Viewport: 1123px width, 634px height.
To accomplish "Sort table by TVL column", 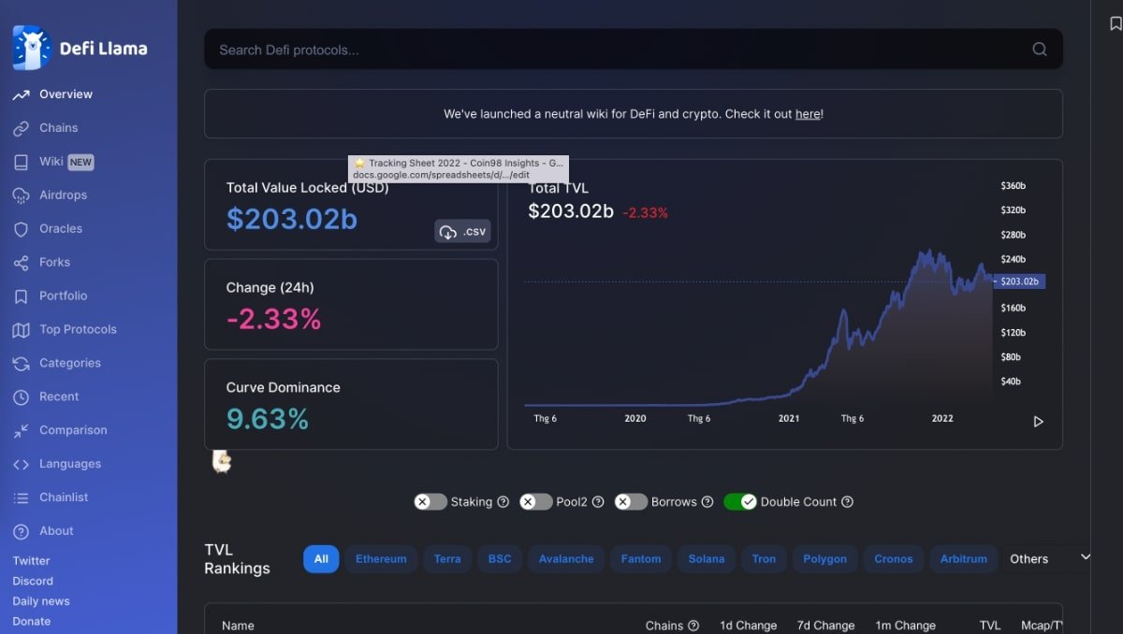I will [x=990, y=626].
